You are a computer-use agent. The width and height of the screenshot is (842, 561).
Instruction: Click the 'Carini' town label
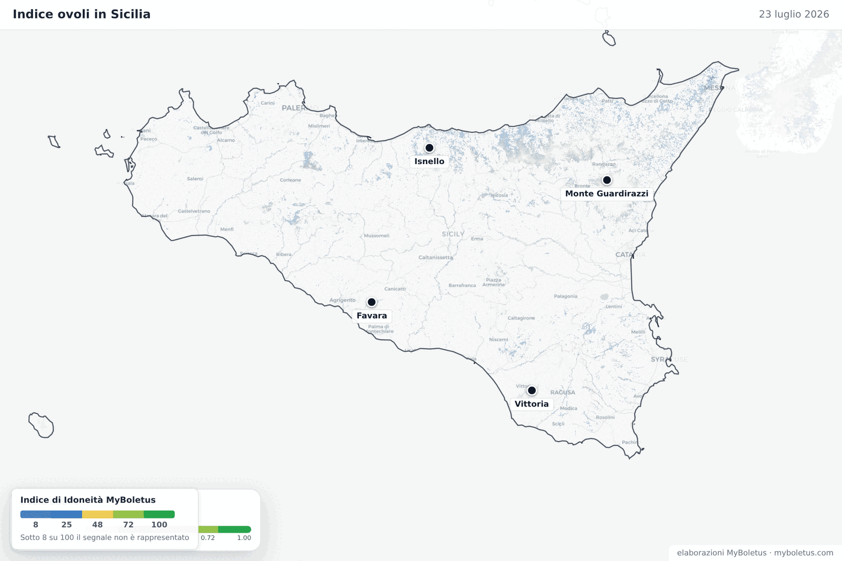(267, 103)
